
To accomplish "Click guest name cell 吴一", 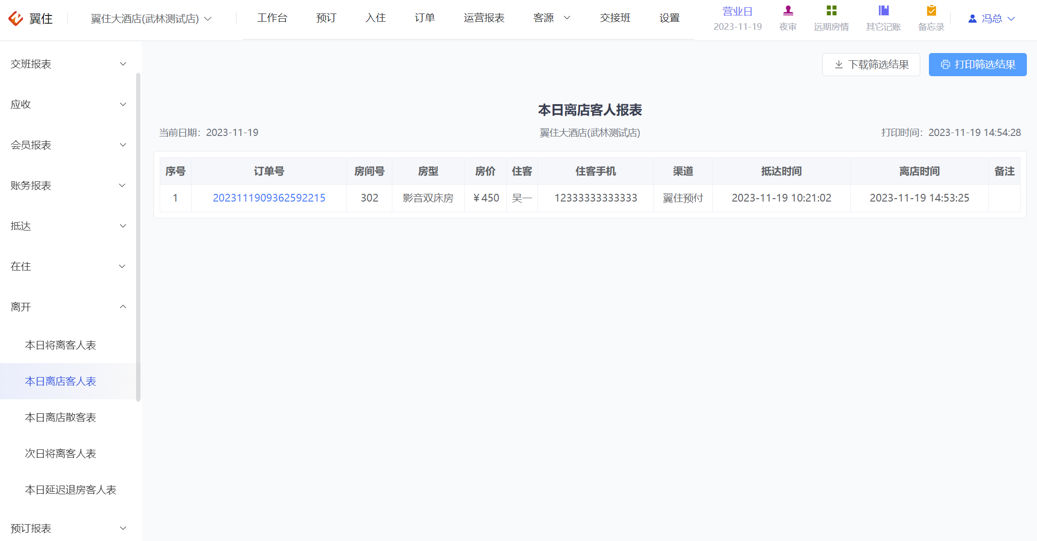I will pyautogui.click(x=522, y=198).
